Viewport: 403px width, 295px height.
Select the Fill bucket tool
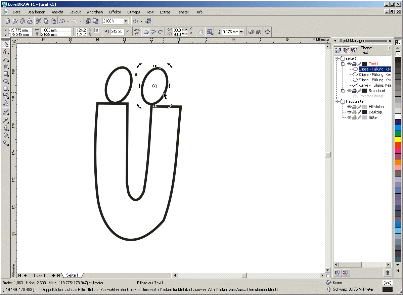(6, 135)
